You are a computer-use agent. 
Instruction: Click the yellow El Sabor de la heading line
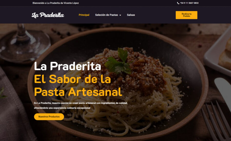point(72,79)
